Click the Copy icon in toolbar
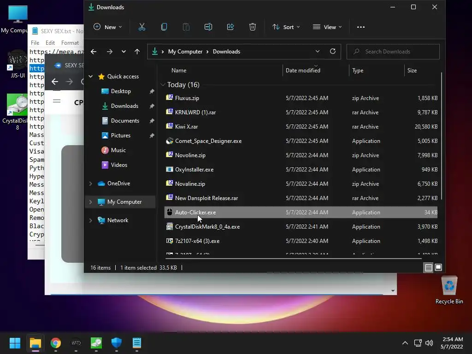The height and width of the screenshot is (354, 472). [164, 27]
